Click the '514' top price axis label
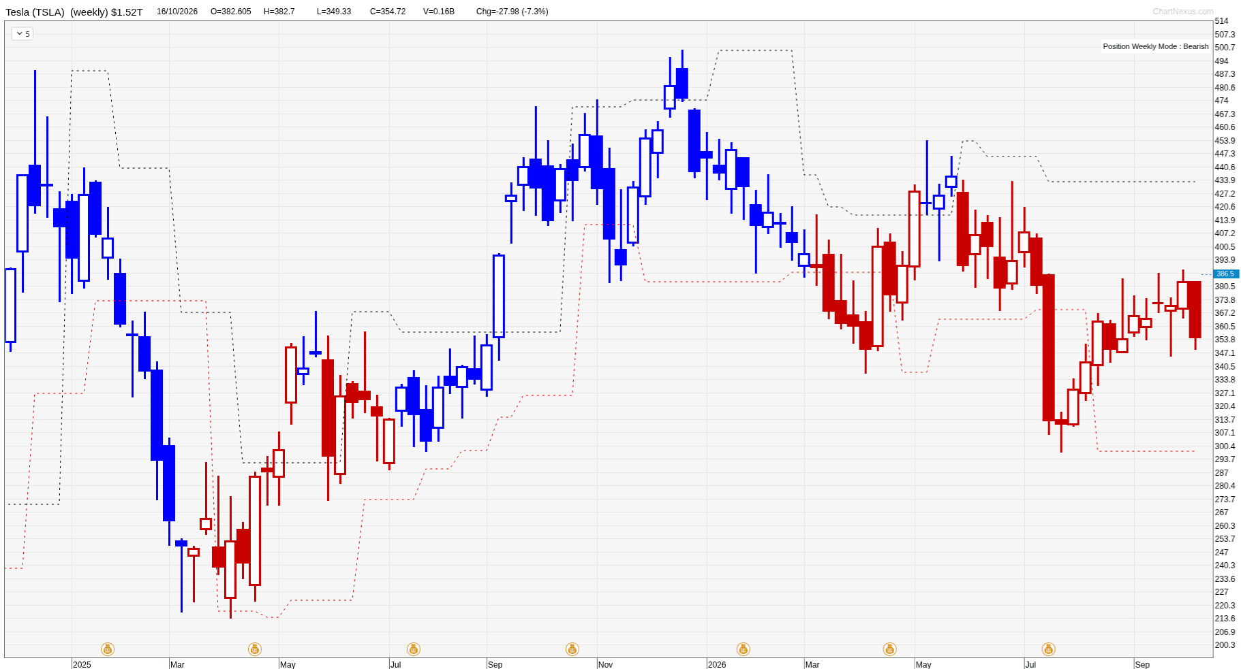The image size is (1241, 669). click(x=1221, y=21)
